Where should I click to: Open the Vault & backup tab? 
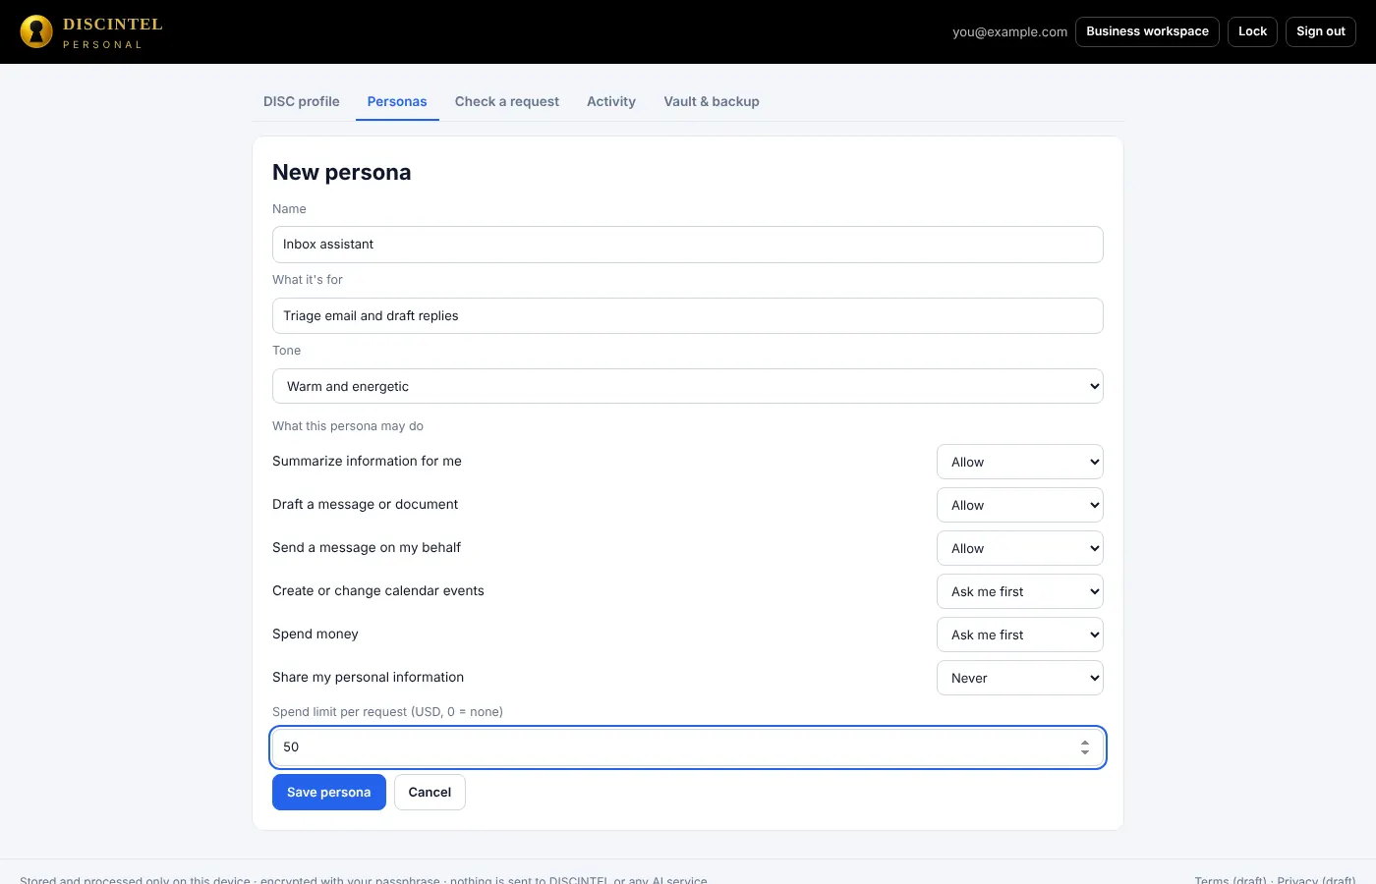(x=712, y=101)
